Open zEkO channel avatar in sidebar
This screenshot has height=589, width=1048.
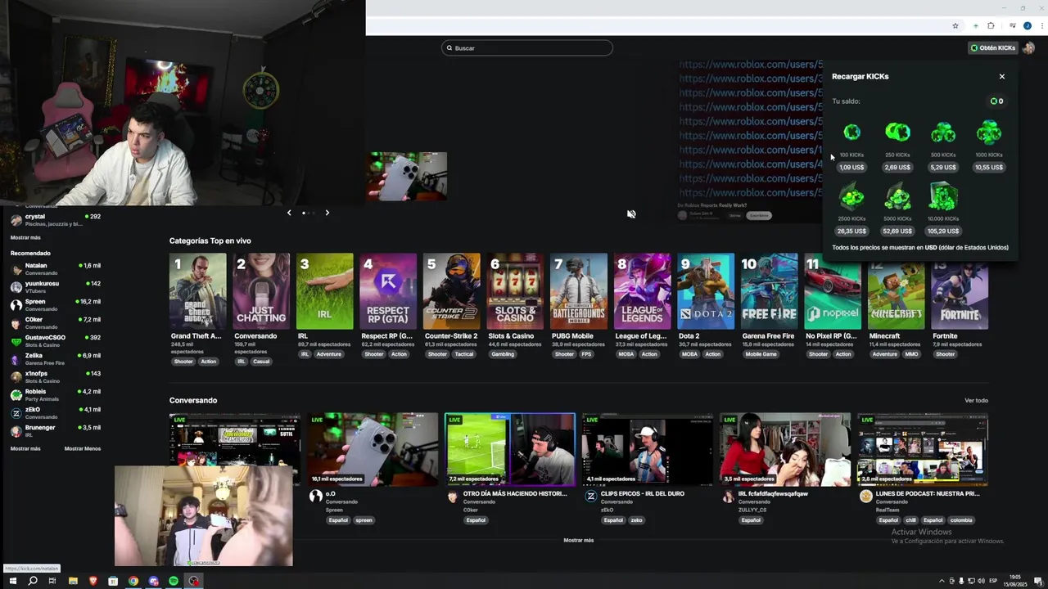(x=16, y=412)
